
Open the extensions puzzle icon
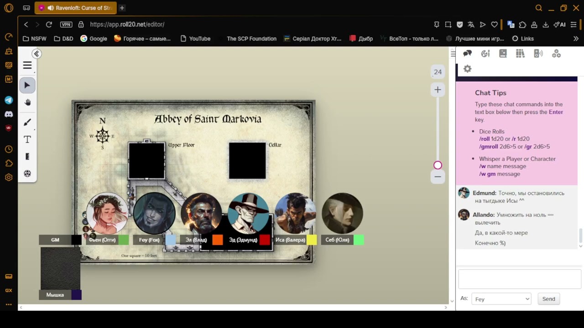coord(522,25)
